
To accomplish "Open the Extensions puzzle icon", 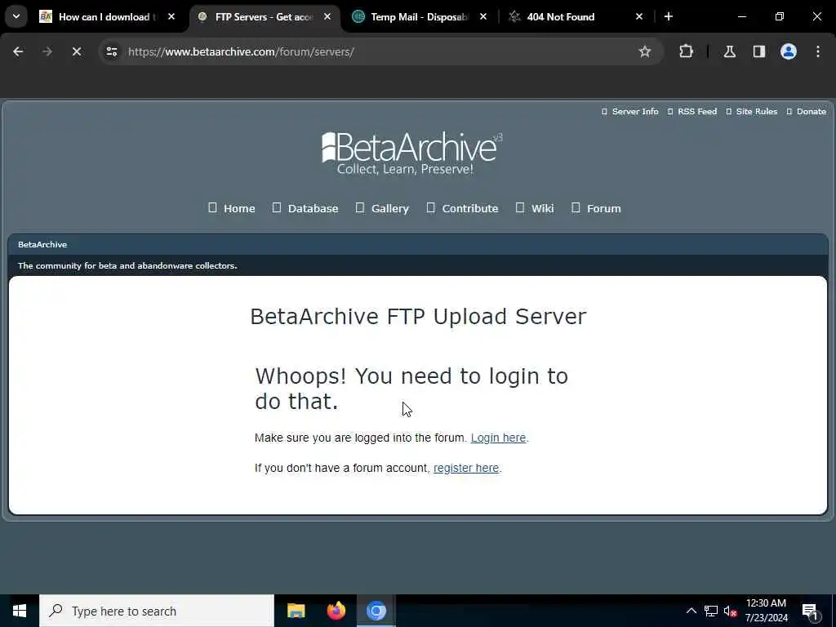I will [x=686, y=51].
